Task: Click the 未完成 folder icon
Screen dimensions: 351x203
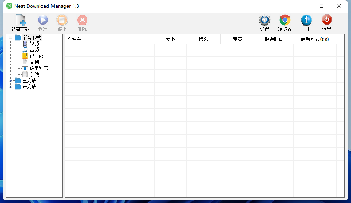Action: tap(18, 87)
